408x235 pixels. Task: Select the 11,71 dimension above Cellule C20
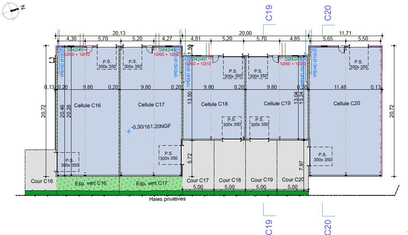click(x=345, y=33)
